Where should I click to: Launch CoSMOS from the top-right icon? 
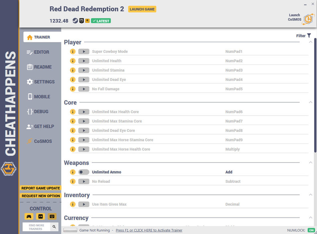[x=308, y=19]
